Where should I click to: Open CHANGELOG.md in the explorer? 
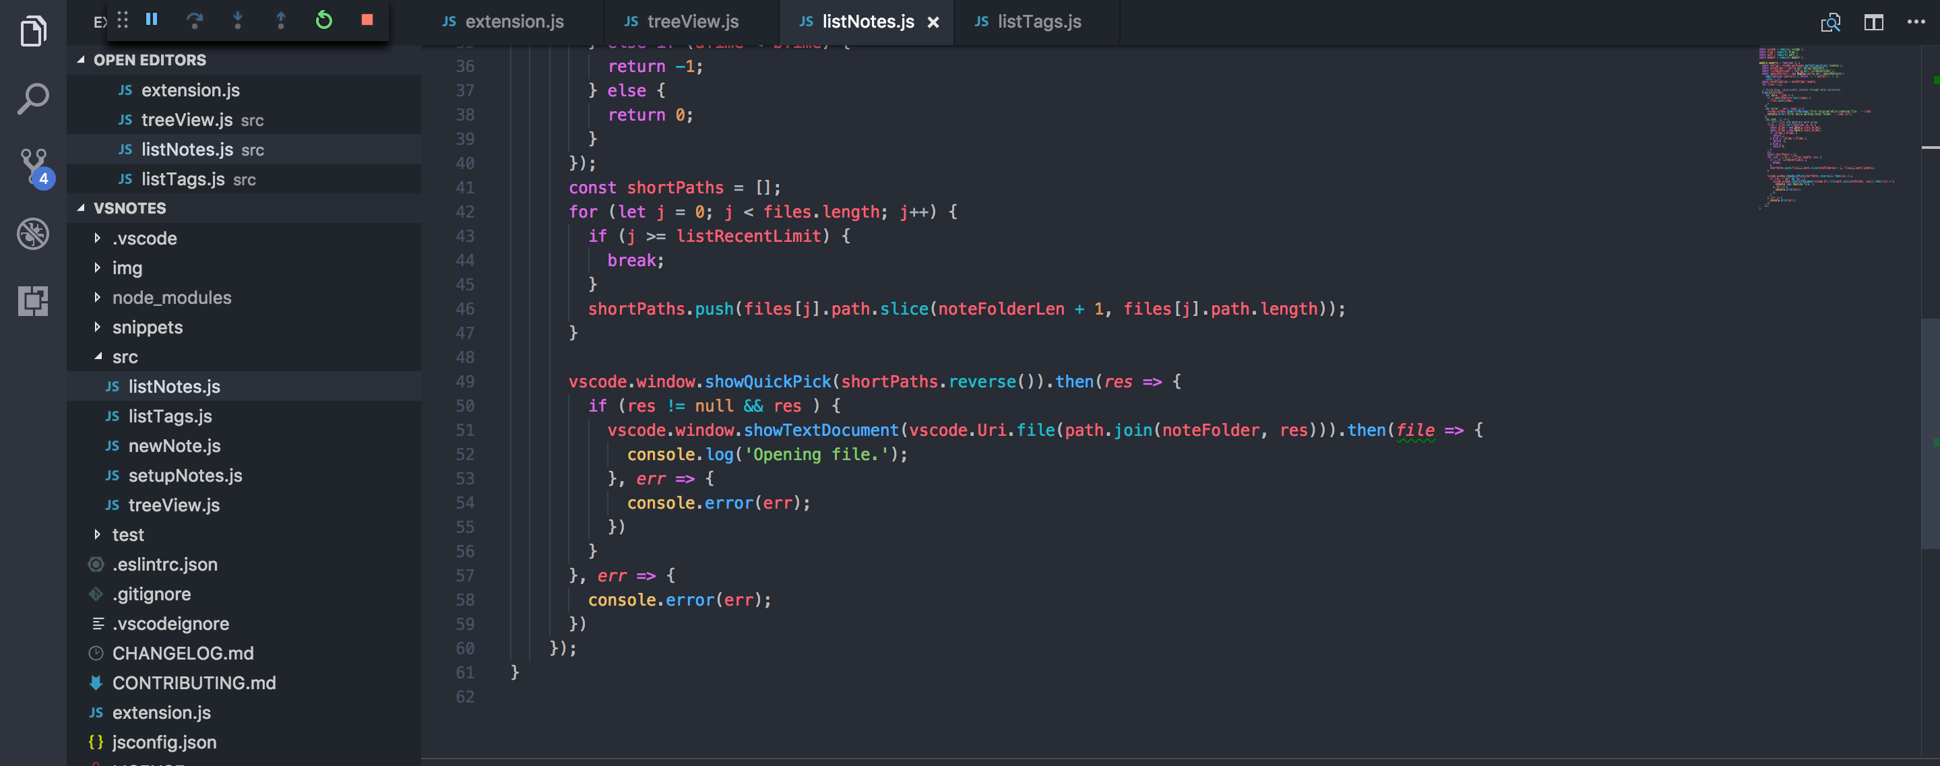(244, 653)
